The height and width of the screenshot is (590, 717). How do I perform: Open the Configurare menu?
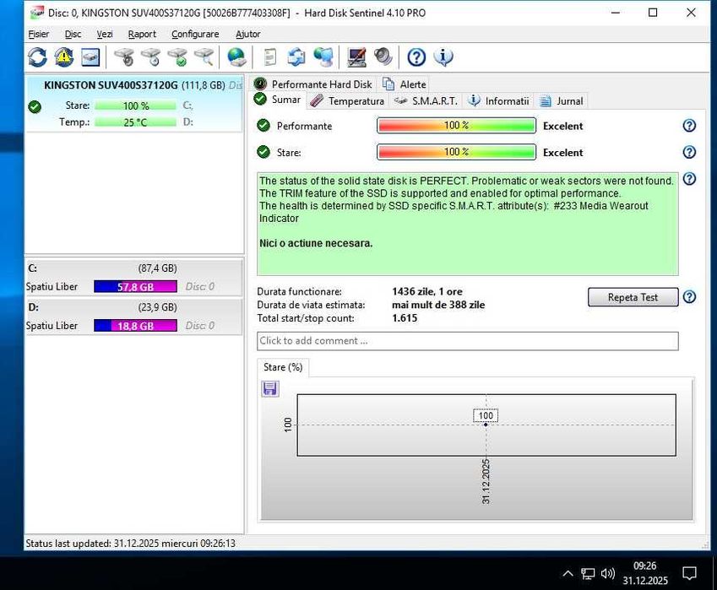tap(195, 35)
